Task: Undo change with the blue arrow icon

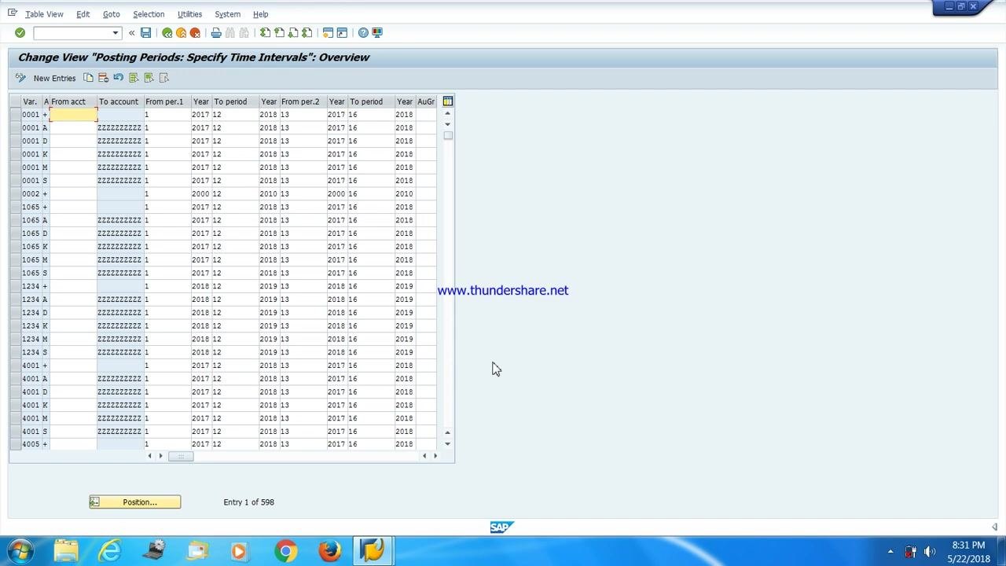Action: (118, 78)
